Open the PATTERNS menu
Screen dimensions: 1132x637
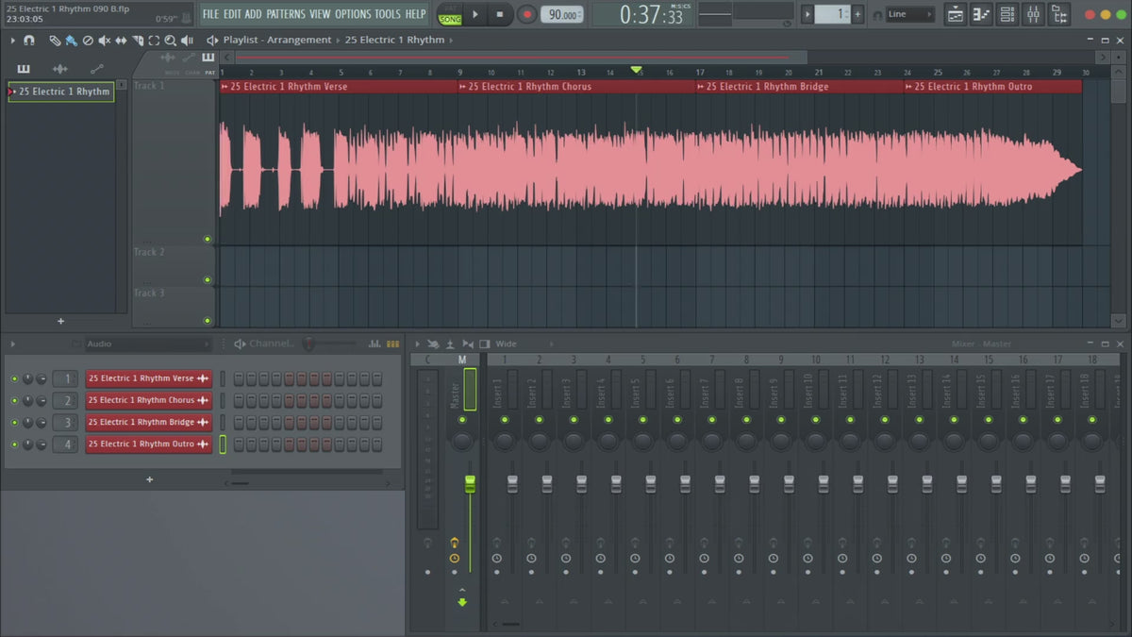pyautogui.click(x=286, y=14)
